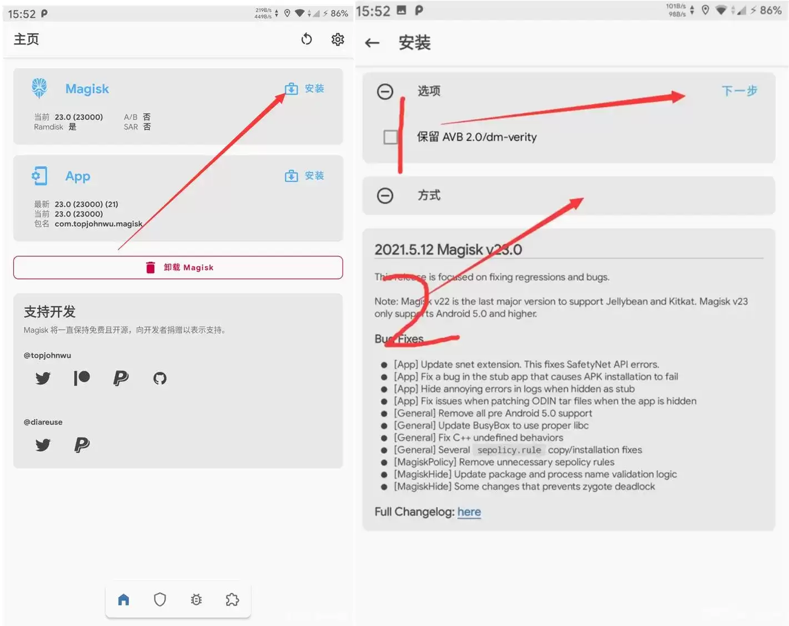This screenshot has height=626, width=789.
Task: Click the refresh icon in home header
Action: [306, 39]
